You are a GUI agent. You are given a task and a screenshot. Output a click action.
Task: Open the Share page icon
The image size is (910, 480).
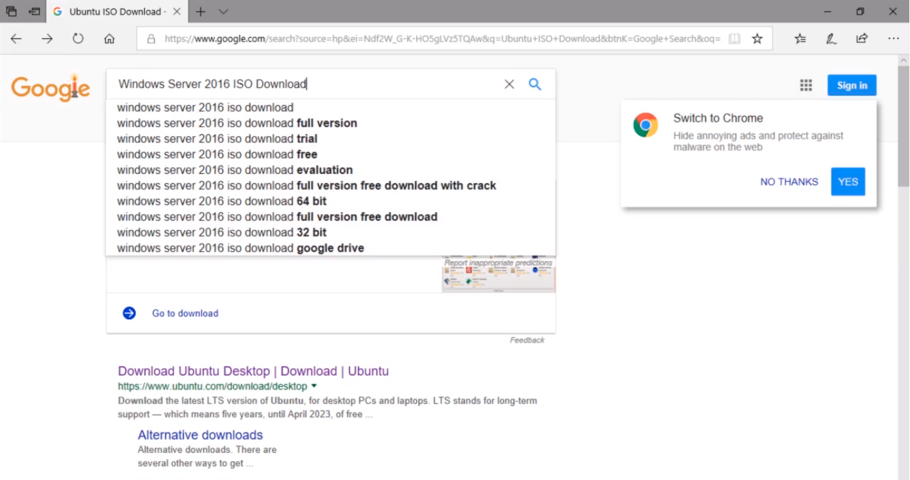[862, 39]
